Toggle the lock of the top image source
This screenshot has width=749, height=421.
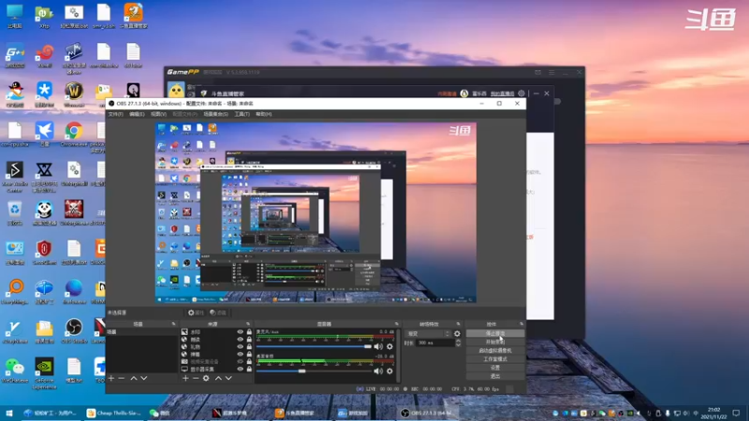(249, 332)
